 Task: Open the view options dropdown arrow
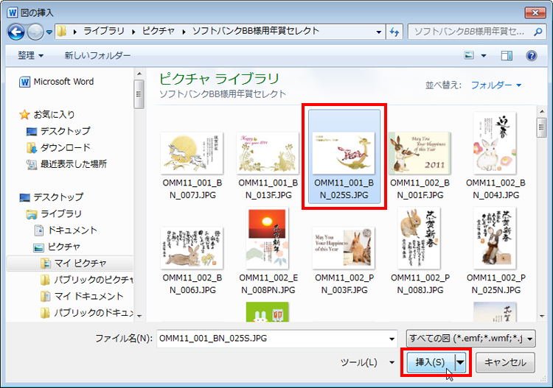[484, 56]
